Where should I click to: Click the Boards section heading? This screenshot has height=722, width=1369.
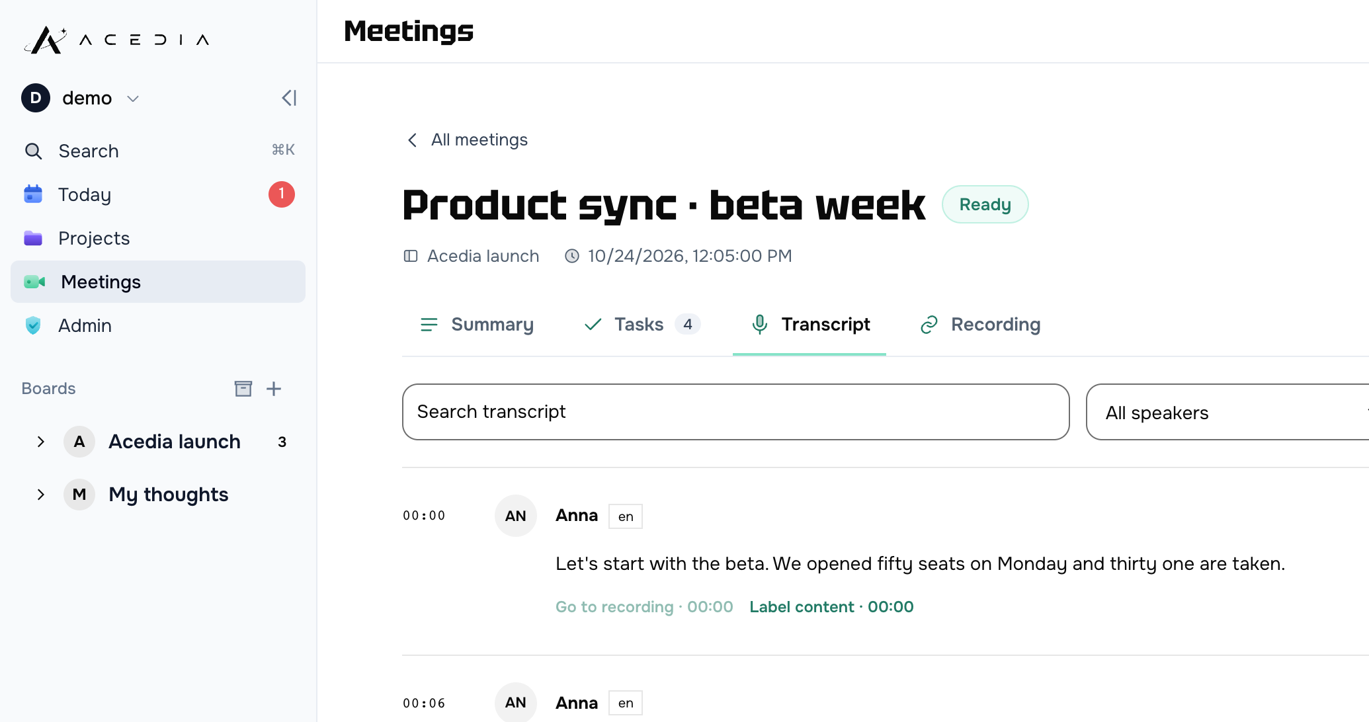coord(49,389)
